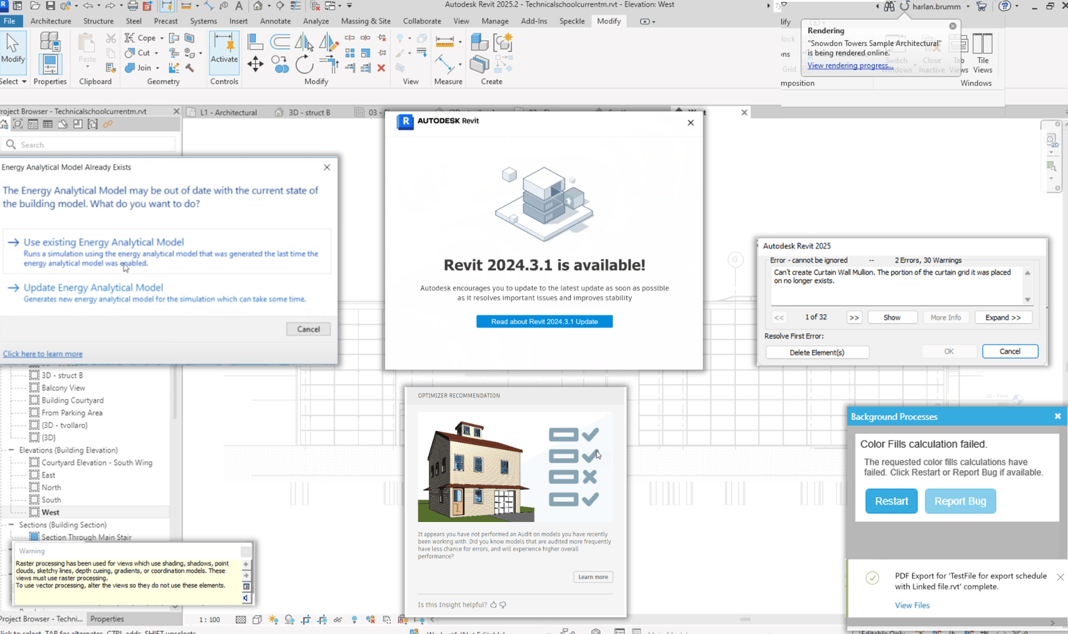Click the Type Properties icon
1068x634 pixels.
click(50, 42)
